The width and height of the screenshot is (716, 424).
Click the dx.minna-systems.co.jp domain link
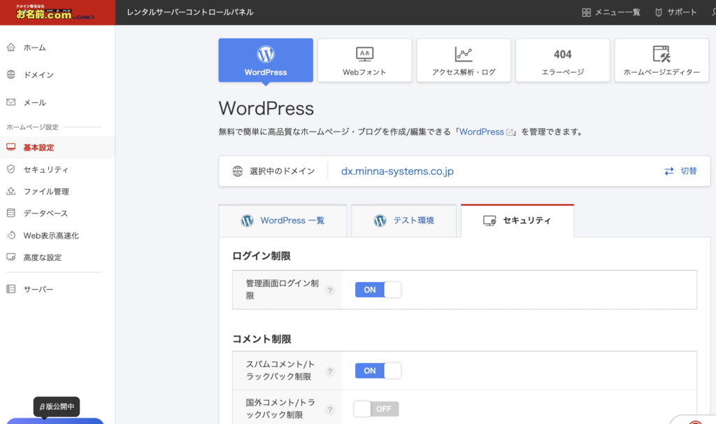[397, 171]
